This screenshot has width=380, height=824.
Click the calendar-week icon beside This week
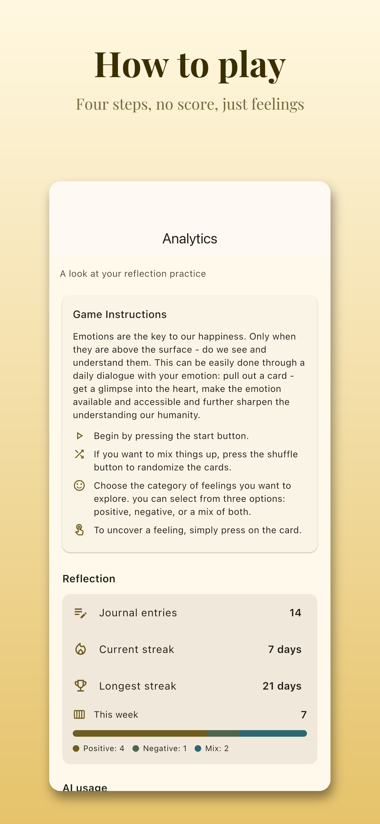pyautogui.click(x=79, y=714)
